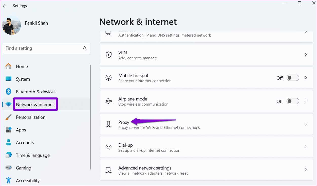317x186 pixels.
Task: Click the Gaming controller icon
Action: tap(9, 168)
